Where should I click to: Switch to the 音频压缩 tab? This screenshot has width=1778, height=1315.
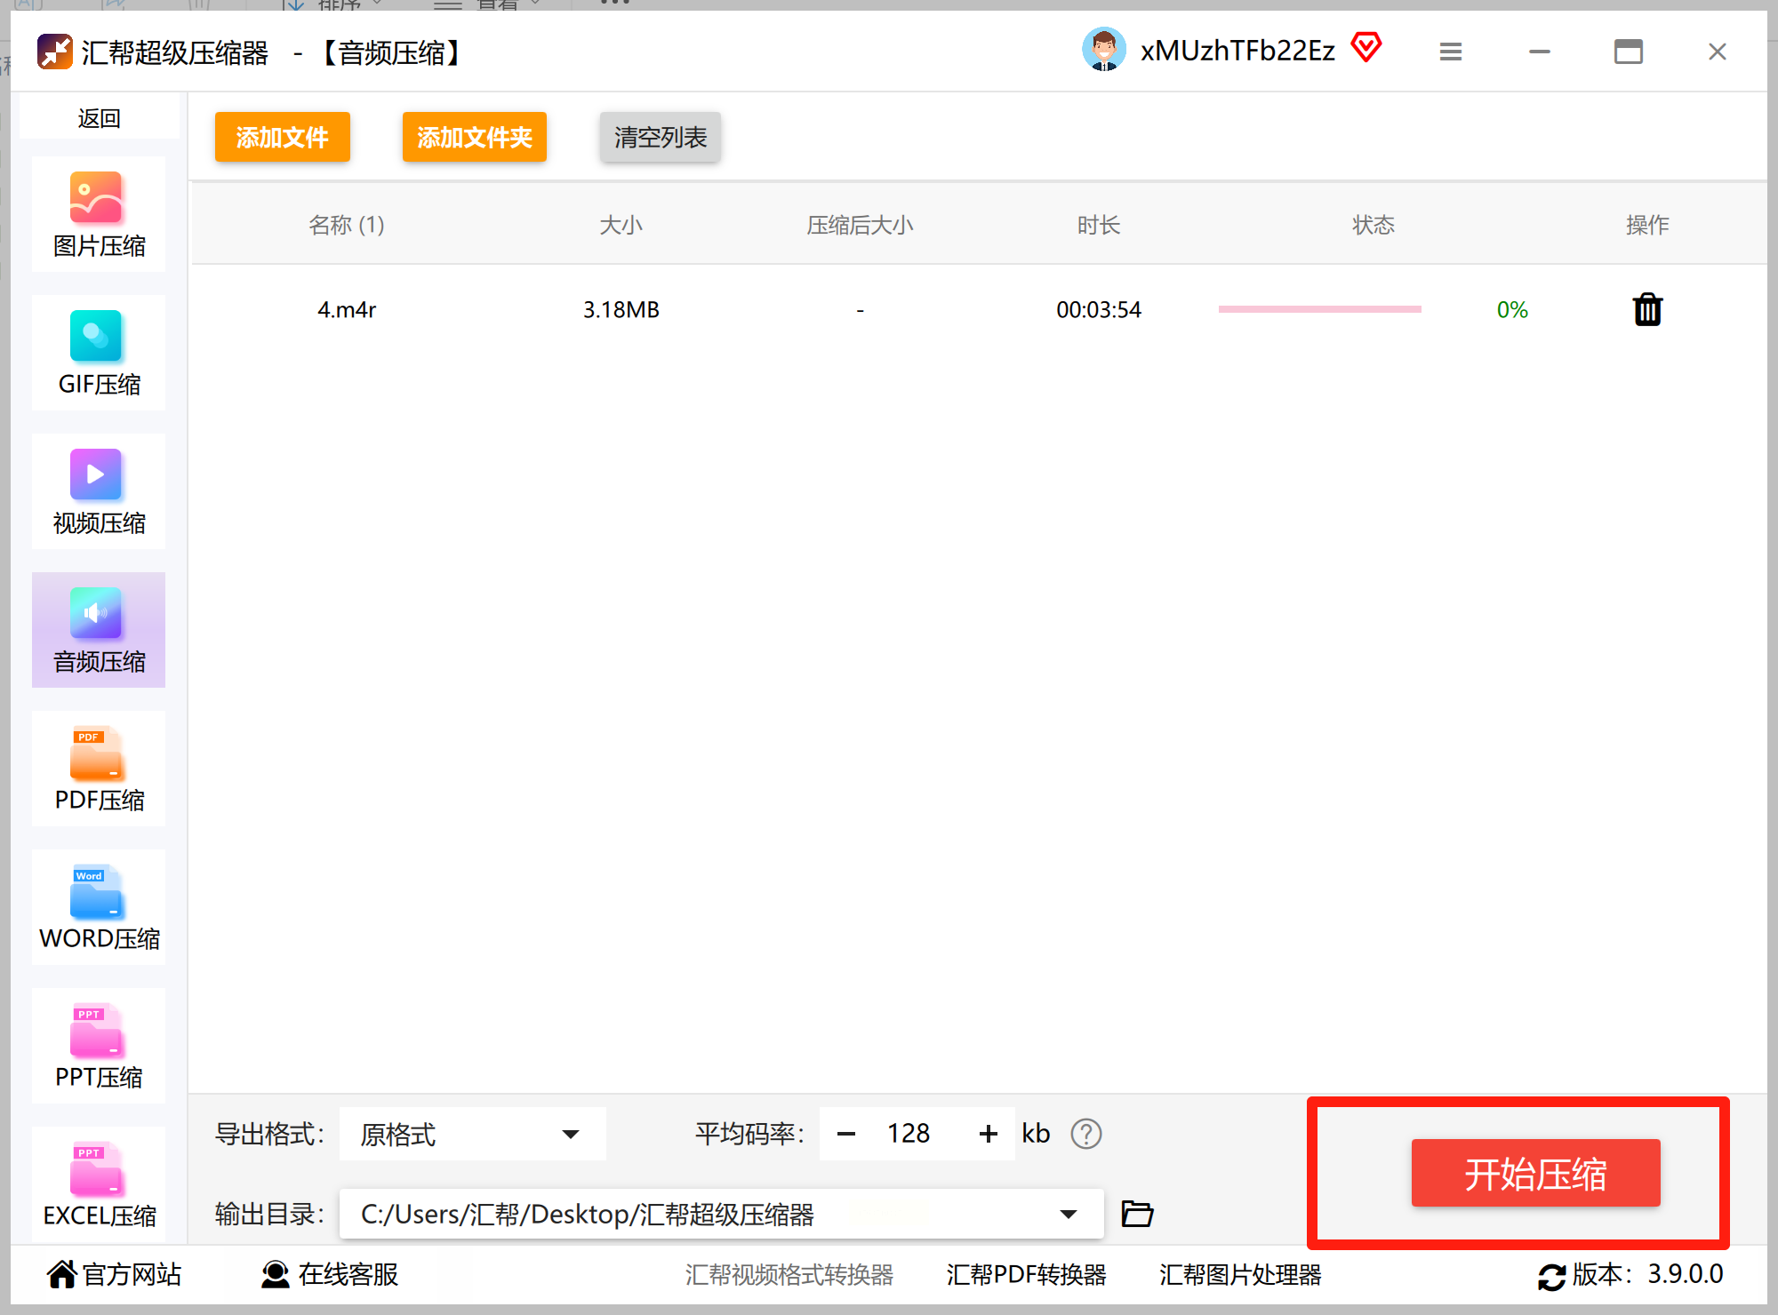(98, 631)
